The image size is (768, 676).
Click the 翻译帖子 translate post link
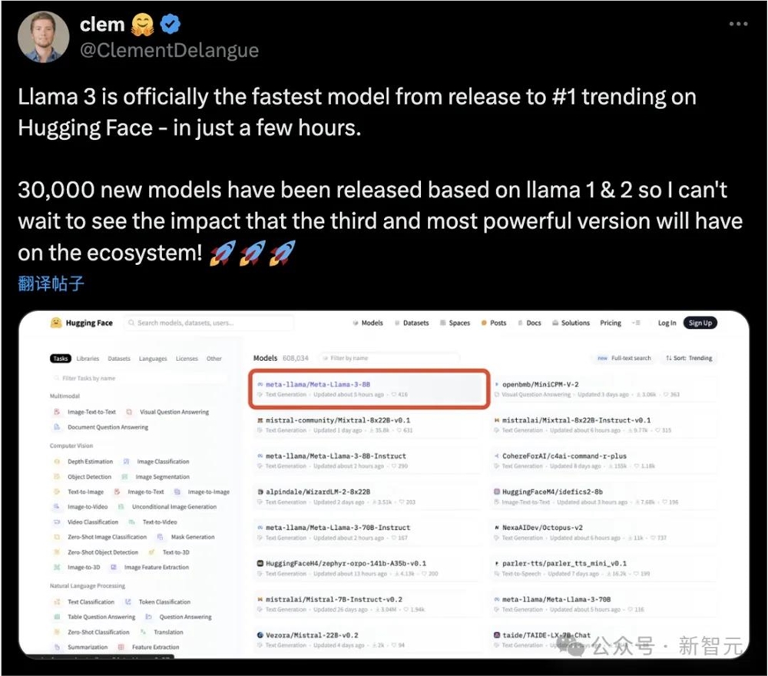click(x=51, y=283)
